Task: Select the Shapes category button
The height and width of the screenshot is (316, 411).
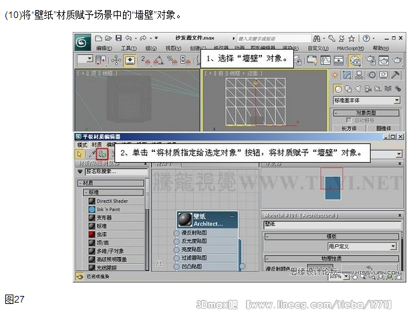Action: click(x=348, y=89)
